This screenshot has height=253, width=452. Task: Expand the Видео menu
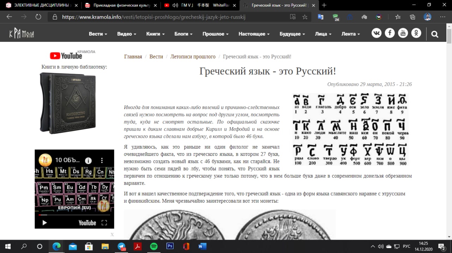(126, 34)
